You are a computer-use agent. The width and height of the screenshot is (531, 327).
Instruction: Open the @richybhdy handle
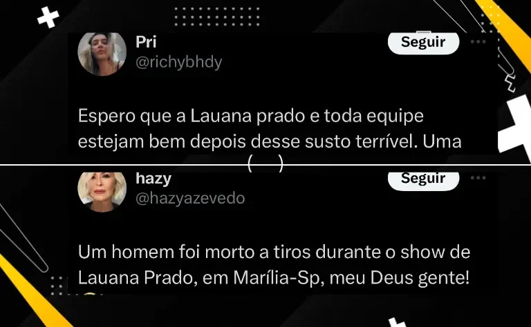[179, 62]
